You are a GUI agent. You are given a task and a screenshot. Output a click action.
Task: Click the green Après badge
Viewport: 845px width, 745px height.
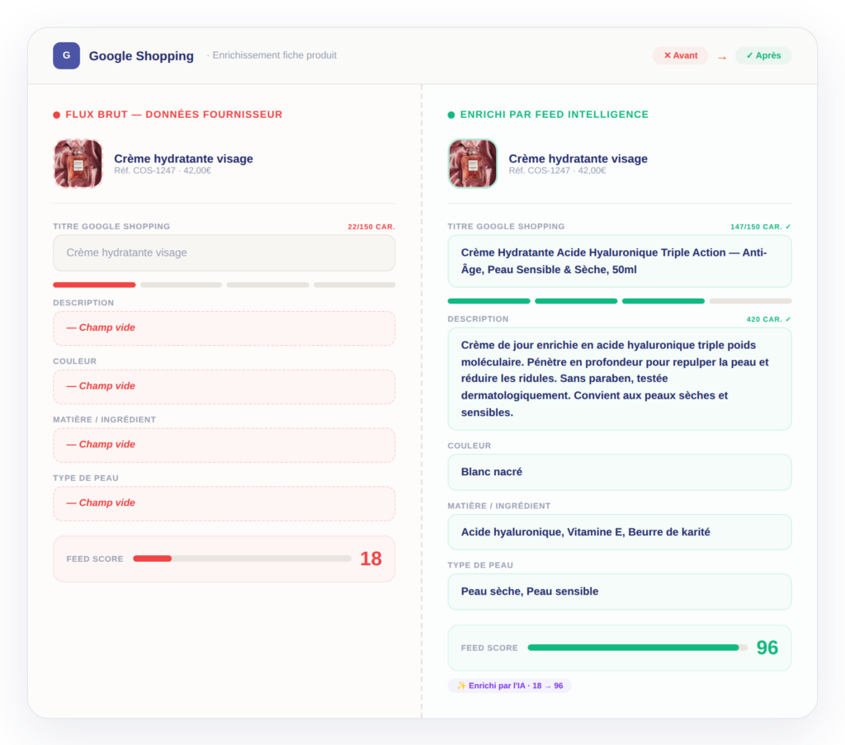point(762,55)
